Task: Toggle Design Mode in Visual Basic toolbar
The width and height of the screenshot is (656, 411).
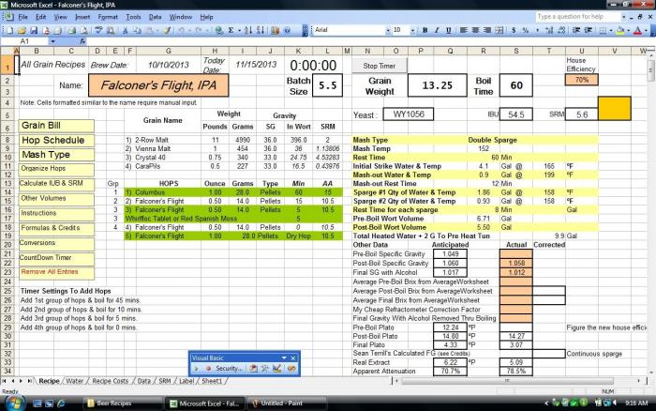Action: point(276,368)
